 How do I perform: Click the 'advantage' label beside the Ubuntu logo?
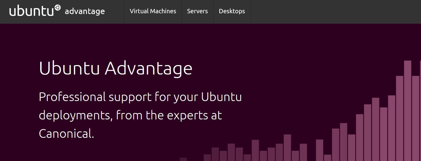click(x=85, y=11)
